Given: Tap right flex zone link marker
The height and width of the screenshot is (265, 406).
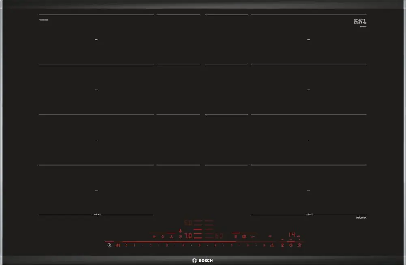Looking at the screenshot, I should 309,215.
